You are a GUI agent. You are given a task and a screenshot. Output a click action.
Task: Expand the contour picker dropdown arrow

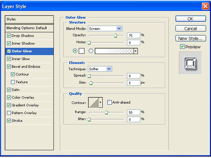click(101, 103)
